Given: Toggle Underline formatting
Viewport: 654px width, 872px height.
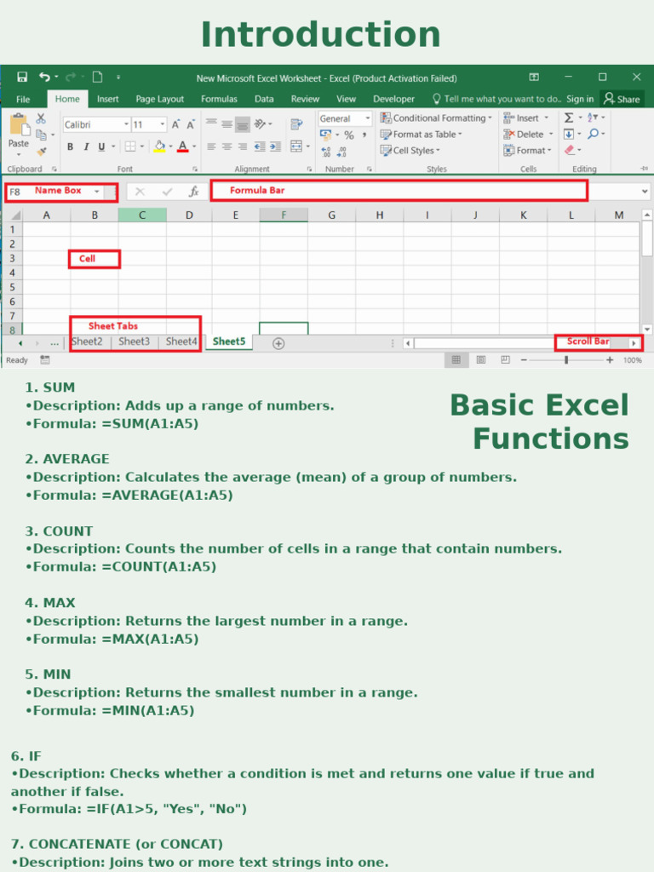Looking at the screenshot, I should [101, 146].
